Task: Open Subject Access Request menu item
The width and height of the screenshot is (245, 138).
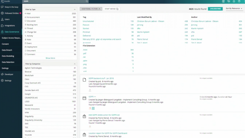Action: (x=11, y=38)
